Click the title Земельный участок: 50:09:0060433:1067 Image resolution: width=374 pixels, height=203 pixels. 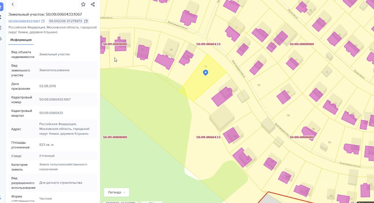pyautogui.click(x=45, y=14)
